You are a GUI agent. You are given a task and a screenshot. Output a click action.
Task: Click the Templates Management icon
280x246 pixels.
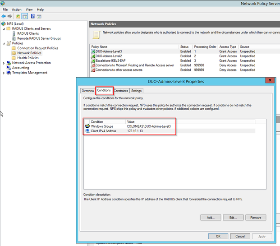[x=9, y=73]
